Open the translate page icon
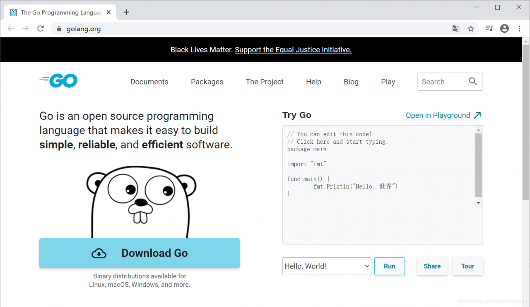Screen dimensions: 530x307 pos(456,29)
